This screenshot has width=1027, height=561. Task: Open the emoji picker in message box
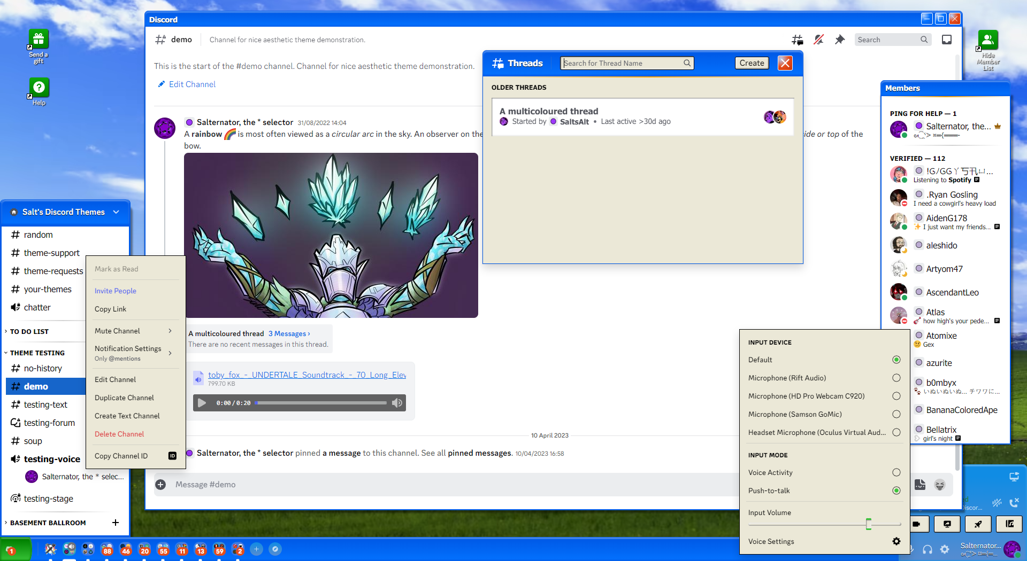coord(940,485)
